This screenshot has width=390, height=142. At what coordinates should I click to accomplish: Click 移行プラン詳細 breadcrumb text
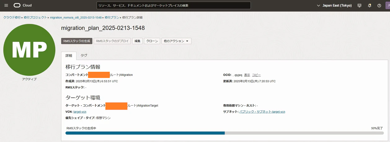pos(132,18)
